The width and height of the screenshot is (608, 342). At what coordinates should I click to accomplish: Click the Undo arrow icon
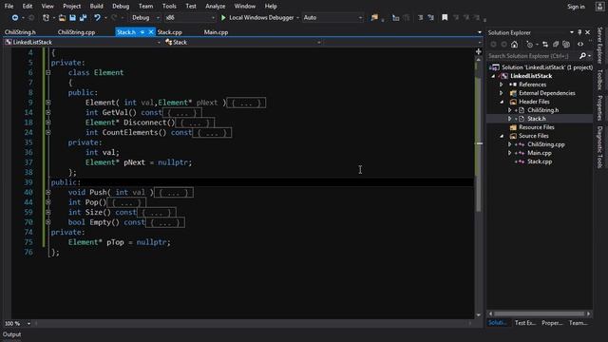[x=97, y=18]
